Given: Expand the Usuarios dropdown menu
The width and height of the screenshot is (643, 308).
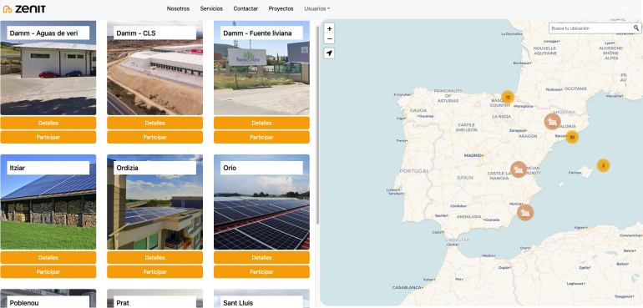Looking at the screenshot, I should coord(316,8).
